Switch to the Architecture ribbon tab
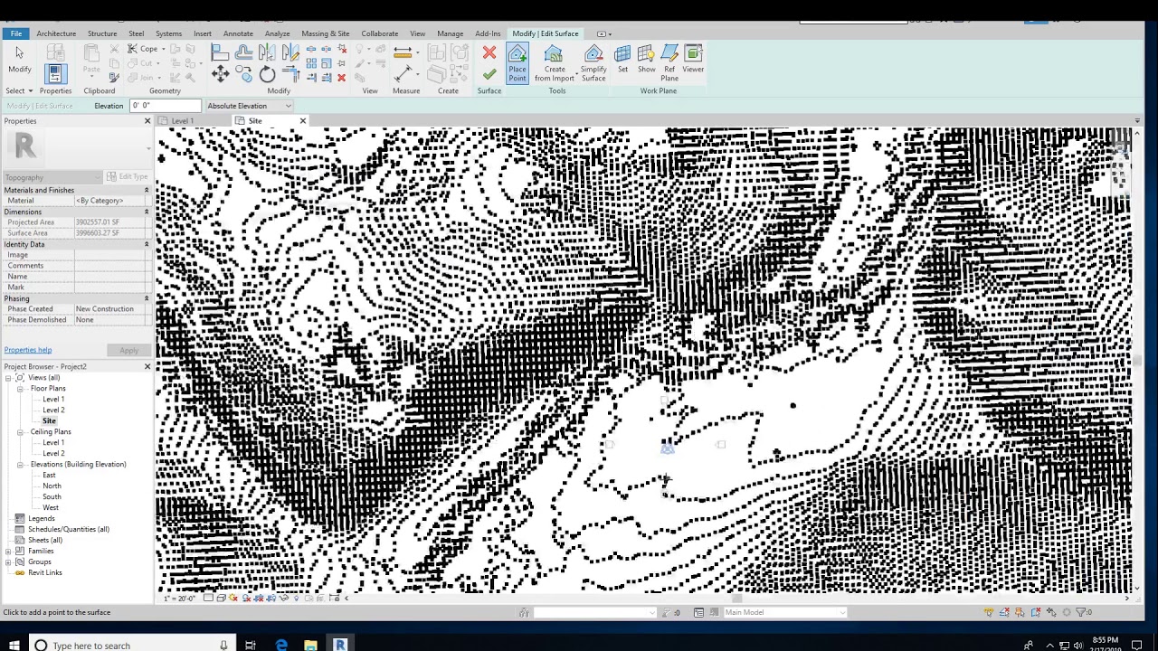This screenshot has width=1158, height=651. point(56,33)
